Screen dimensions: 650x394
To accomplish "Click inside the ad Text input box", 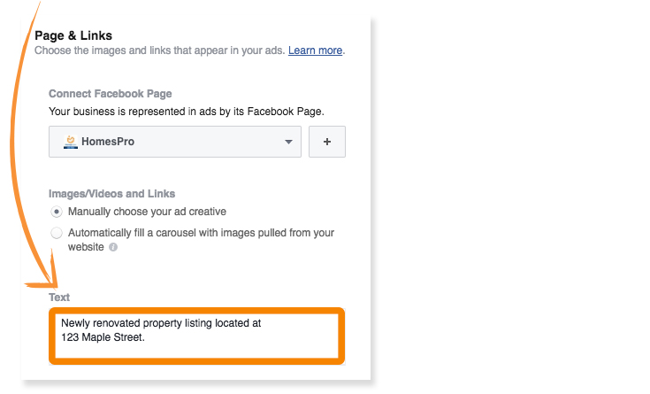I will [197, 336].
